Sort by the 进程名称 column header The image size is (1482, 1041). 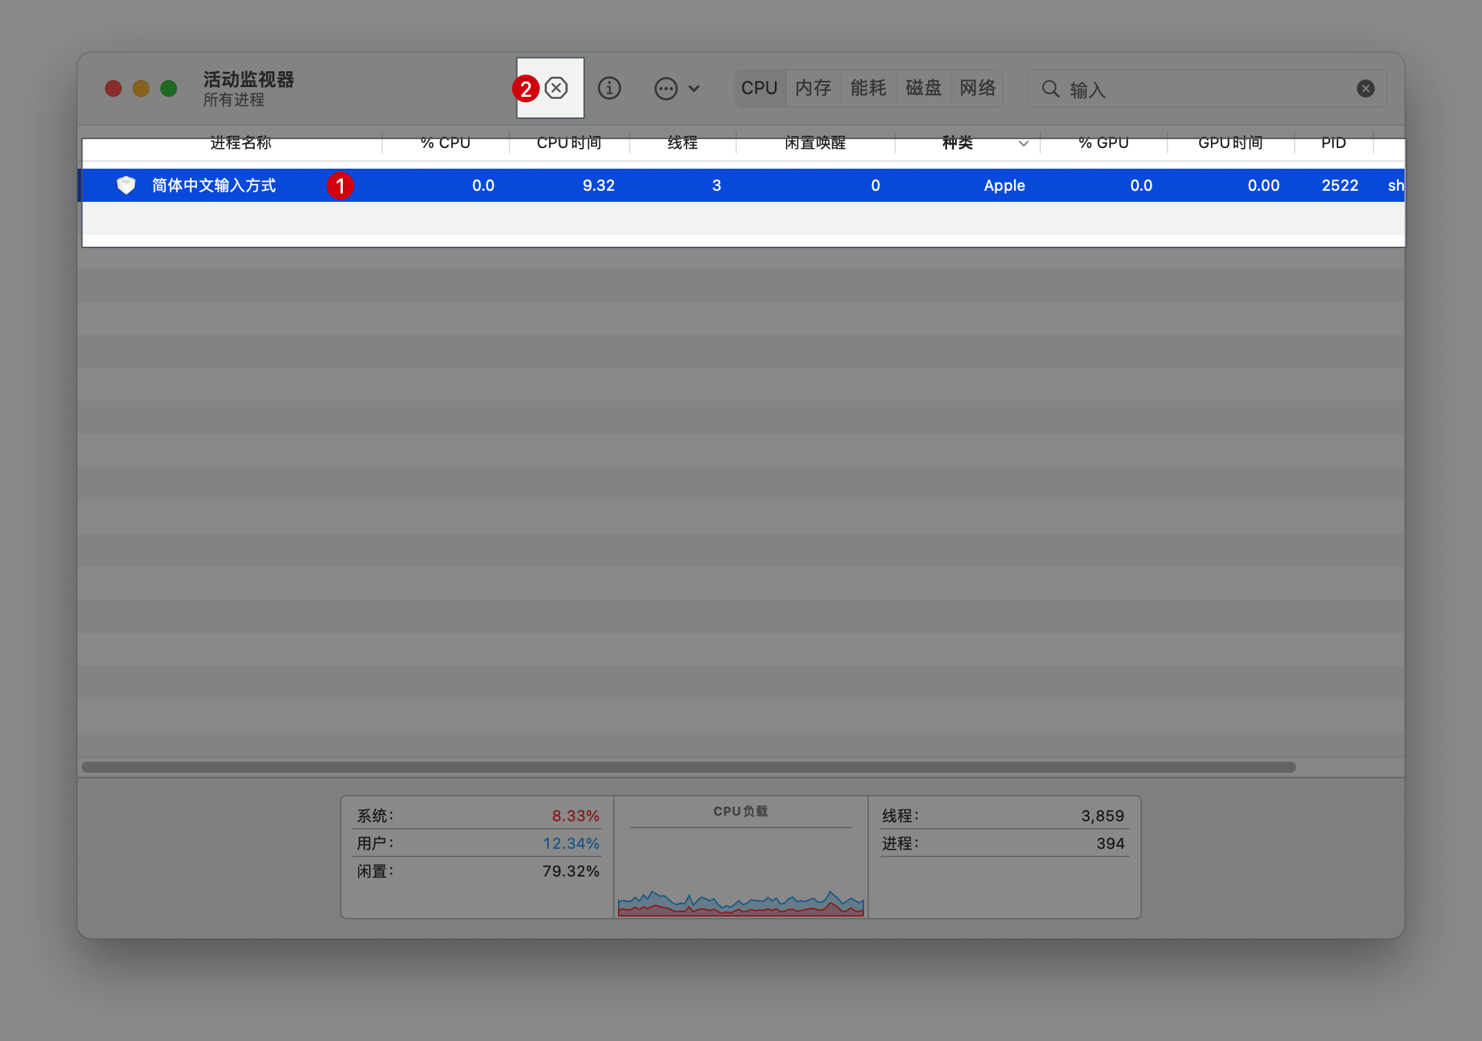pyautogui.click(x=241, y=143)
